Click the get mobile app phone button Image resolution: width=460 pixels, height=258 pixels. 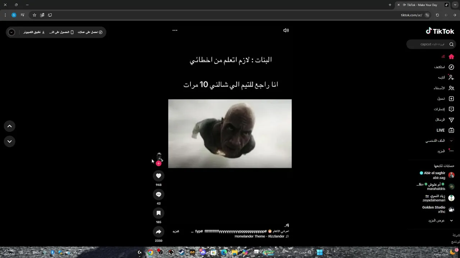[x=61, y=32]
